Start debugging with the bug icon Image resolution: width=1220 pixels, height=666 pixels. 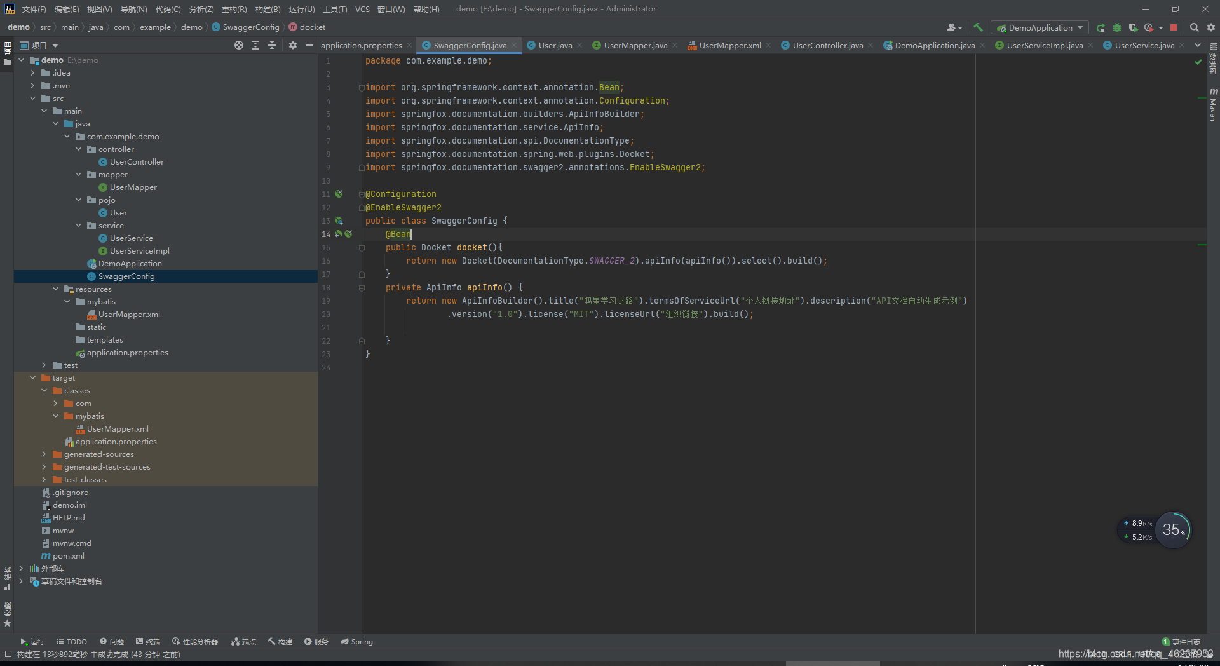(1117, 27)
